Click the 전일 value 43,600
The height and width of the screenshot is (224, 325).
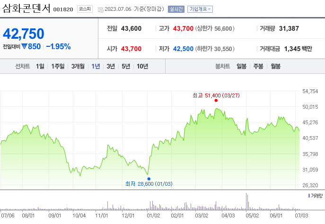(131, 28)
